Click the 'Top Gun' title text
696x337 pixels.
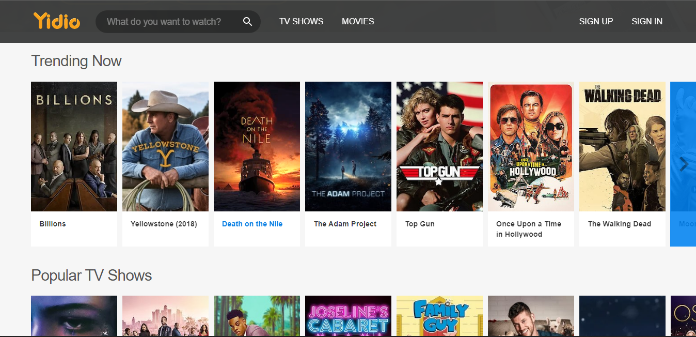(420, 224)
